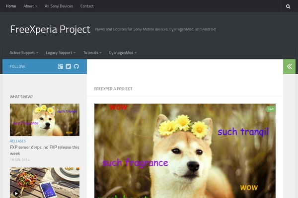Viewport: 298px width, 198px height.
Task: Expand the About dropdown menu
Action: point(30,6)
